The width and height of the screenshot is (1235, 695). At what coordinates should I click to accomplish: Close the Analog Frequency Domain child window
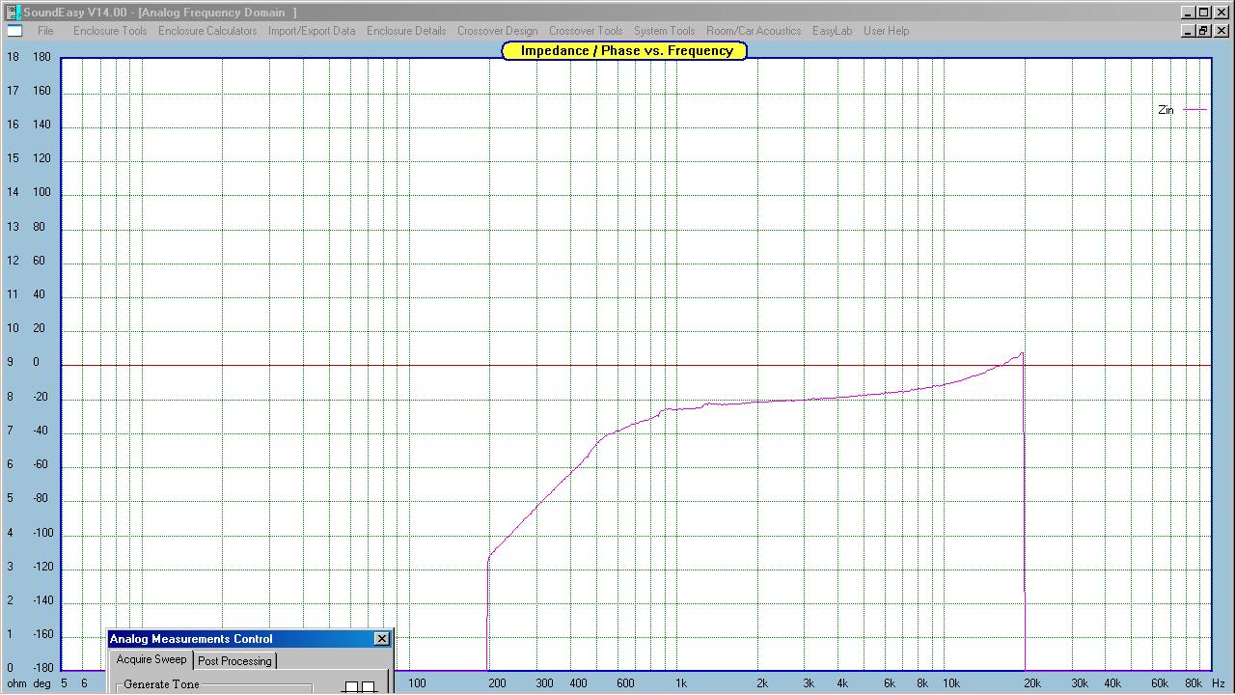click(1221, 31)
